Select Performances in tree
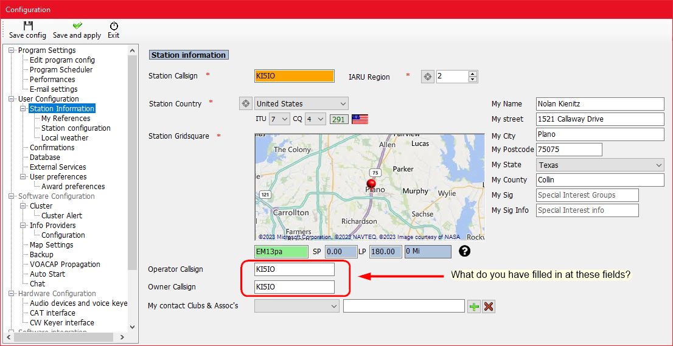This screenshot has height=346, width=673. click(52, 79)
